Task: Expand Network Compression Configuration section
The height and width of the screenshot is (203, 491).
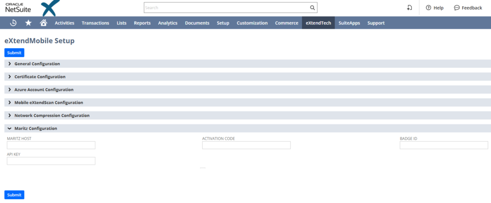Action: coord(248,115)
